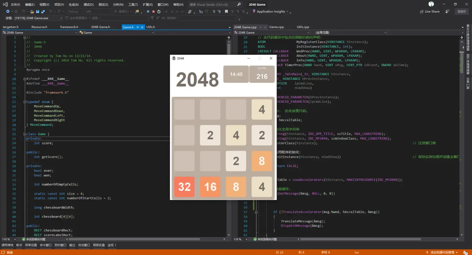Open the left tab-group overflow dropdown arrow
472x255 pixels.
coord(229,27)
